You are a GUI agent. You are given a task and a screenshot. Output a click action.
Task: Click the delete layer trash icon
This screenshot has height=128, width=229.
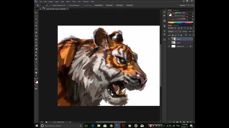(x=191, y=122)
